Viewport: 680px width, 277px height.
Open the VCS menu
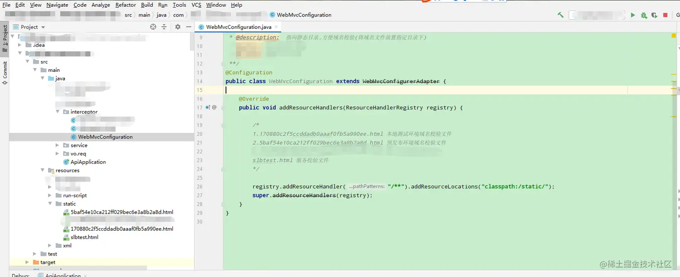tap(197, 5)
